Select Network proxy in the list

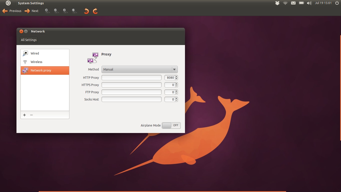[45, 70]
